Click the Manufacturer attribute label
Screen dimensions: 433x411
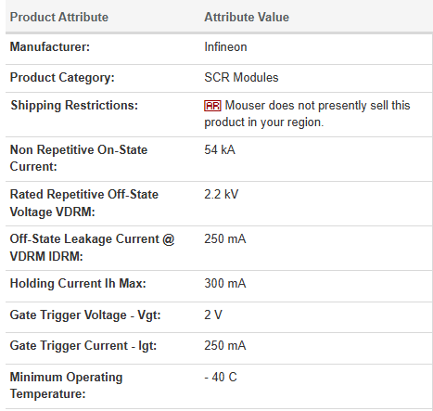point(50,47)
